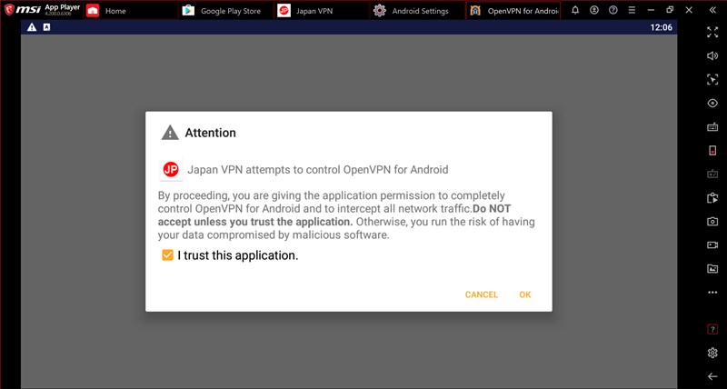Click the eye icon in sidebar
This screenshot has width=727, height=389.
coord(712,104)
